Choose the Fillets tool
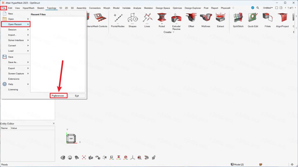This screenshot has height=167, width=298. click(267, 18)
